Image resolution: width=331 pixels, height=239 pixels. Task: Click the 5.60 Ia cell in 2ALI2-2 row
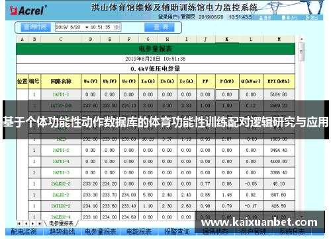coord(148,195)
